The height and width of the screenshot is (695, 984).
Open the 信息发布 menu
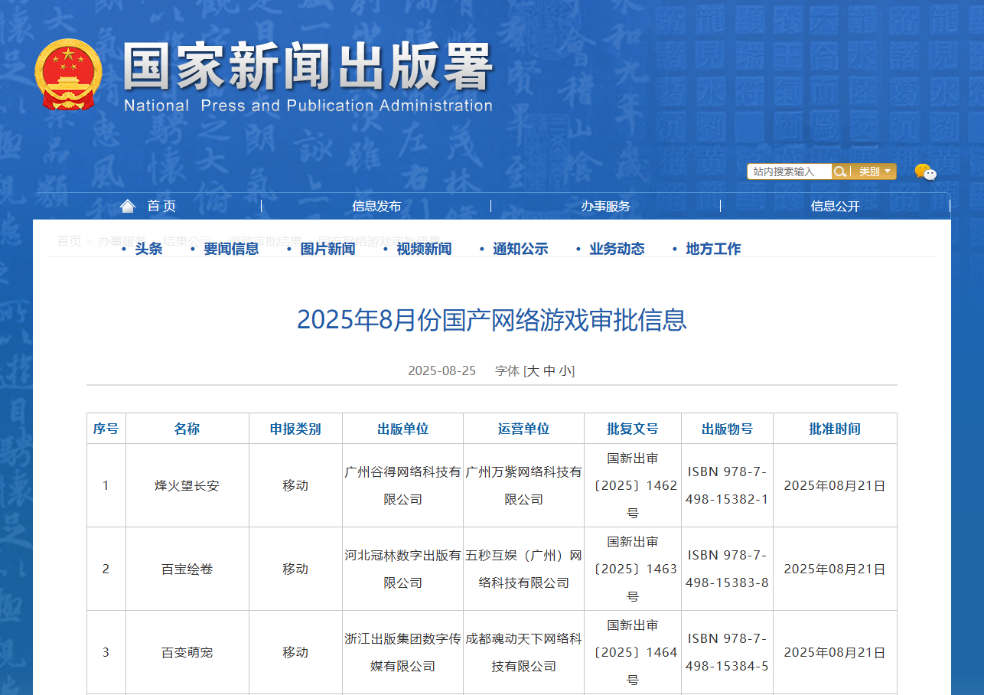[x=376, y=206]
